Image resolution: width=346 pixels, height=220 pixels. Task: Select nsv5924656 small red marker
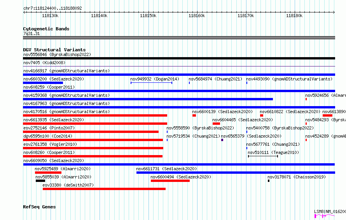(306, 99)
